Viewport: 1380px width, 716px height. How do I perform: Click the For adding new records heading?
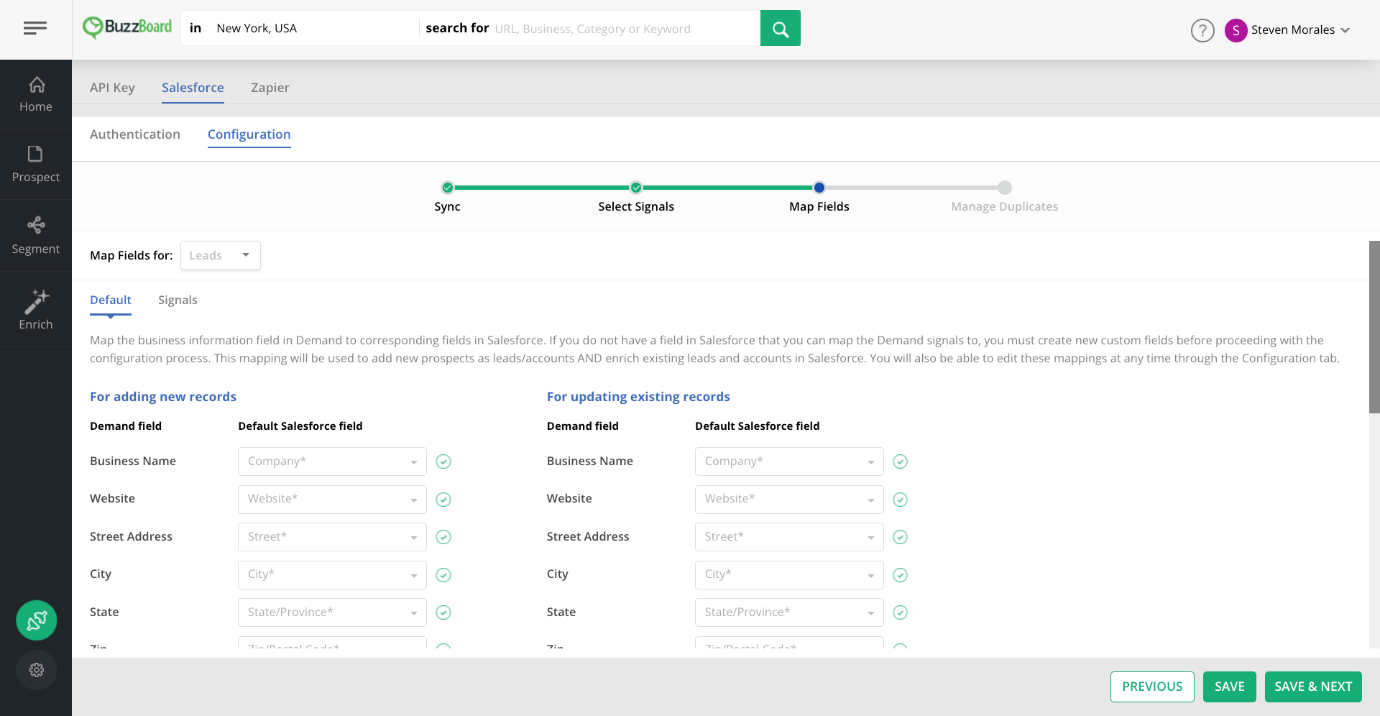(163, 397)
